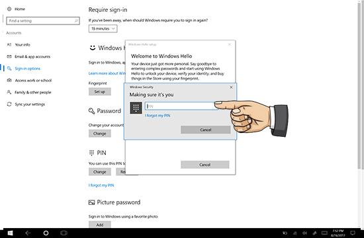The image size is (364, 238).
Task: Open Cortana circle on taskbar
Action: (x=46, y=233)
